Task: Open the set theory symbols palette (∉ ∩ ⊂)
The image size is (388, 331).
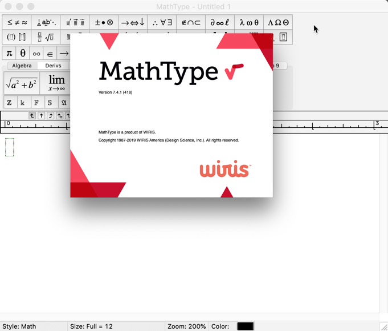Action: click(x=191, y=22)
